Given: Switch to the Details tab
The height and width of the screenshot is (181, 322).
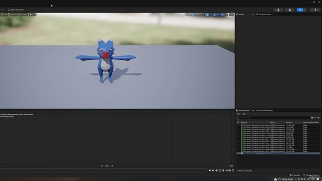Looking at the screenshot, I should pos(242,14).
